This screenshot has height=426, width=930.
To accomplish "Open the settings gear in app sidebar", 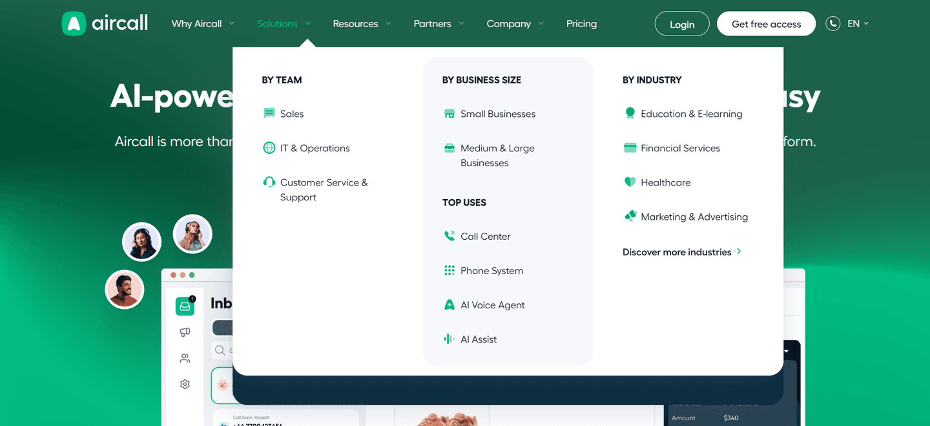I will [185, 384].
